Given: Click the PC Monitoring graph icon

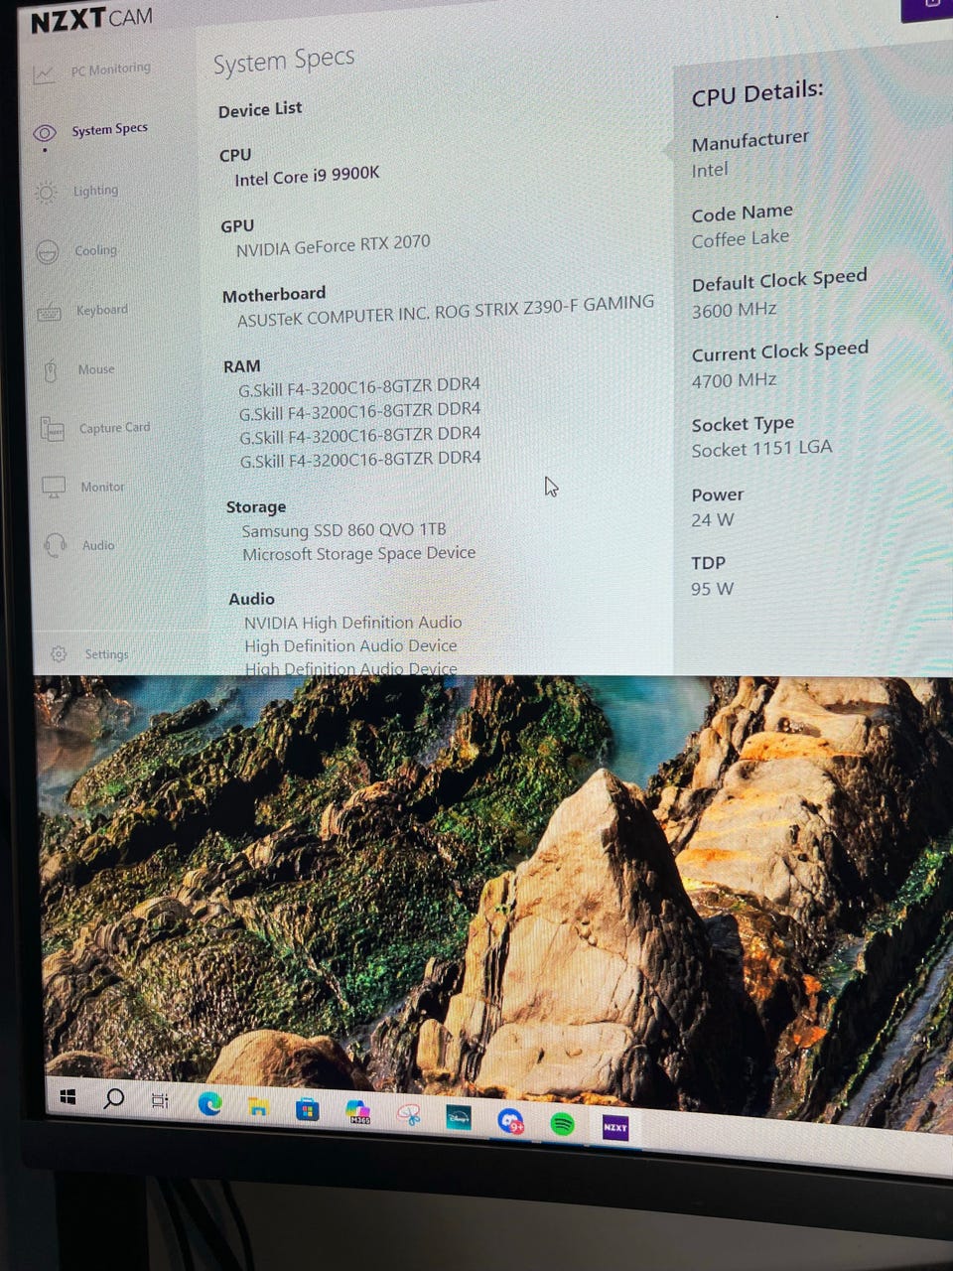Looking at the screenshot, I should [x=44, y=74].
